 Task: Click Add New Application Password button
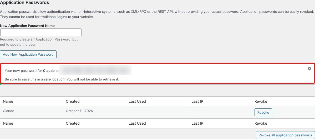[x=28, y=54]
